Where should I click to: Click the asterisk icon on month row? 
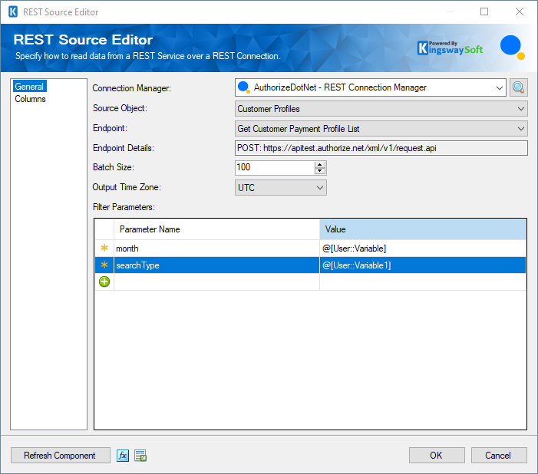(x=104, y=248)
